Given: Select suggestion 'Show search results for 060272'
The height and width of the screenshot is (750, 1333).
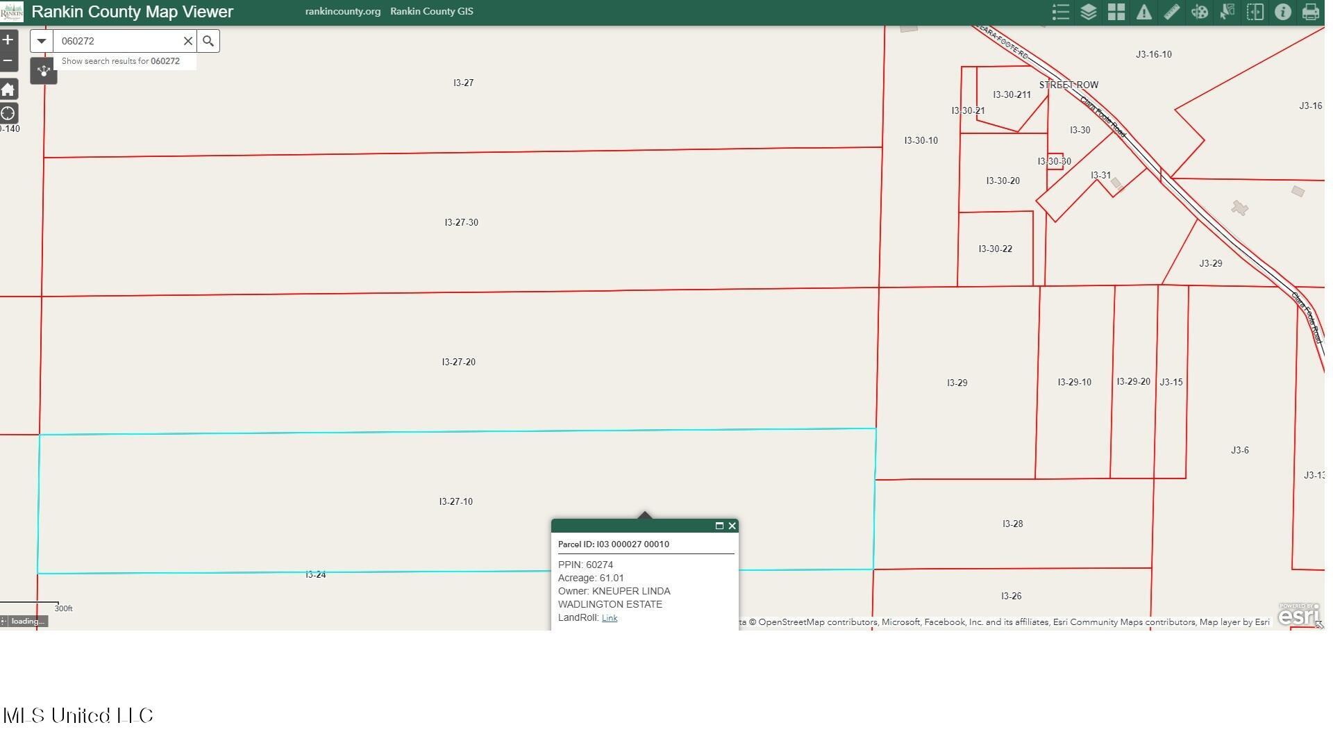Looking at the screenshot, I should coord(121,61).
